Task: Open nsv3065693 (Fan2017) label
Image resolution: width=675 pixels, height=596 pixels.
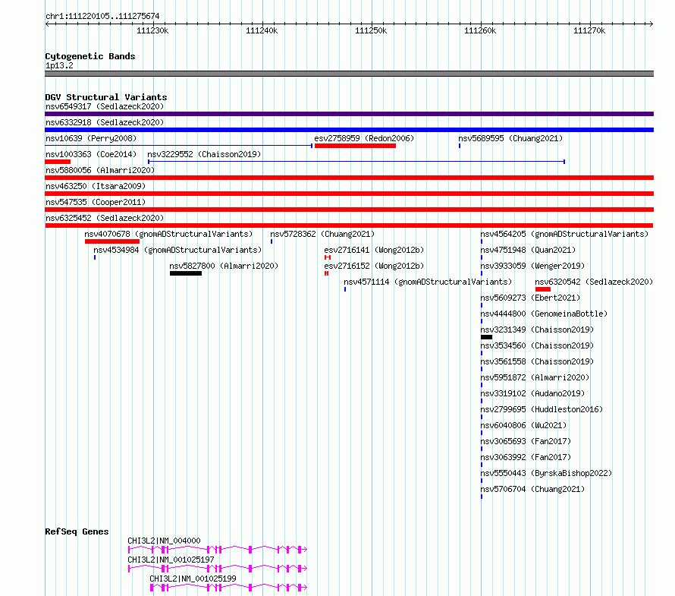Action: (526, 441)
